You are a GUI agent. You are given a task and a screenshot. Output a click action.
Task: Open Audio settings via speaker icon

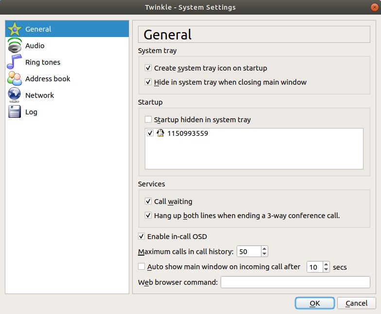(15, 46)
